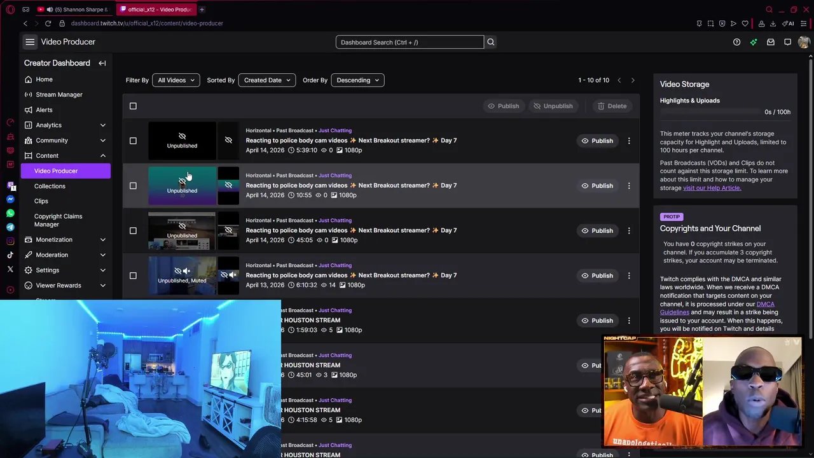Open Opera ad blocker shield icon
This screenshot has width=814, height=458.
tap(722, 24)
